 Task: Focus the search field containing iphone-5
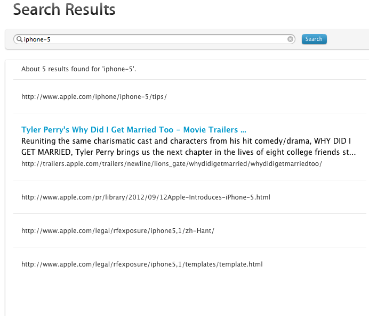click(155, 39)
